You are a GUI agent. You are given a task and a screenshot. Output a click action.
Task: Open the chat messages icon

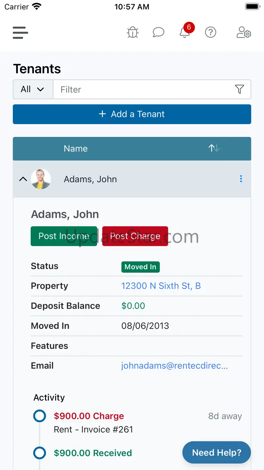(158, 33)
